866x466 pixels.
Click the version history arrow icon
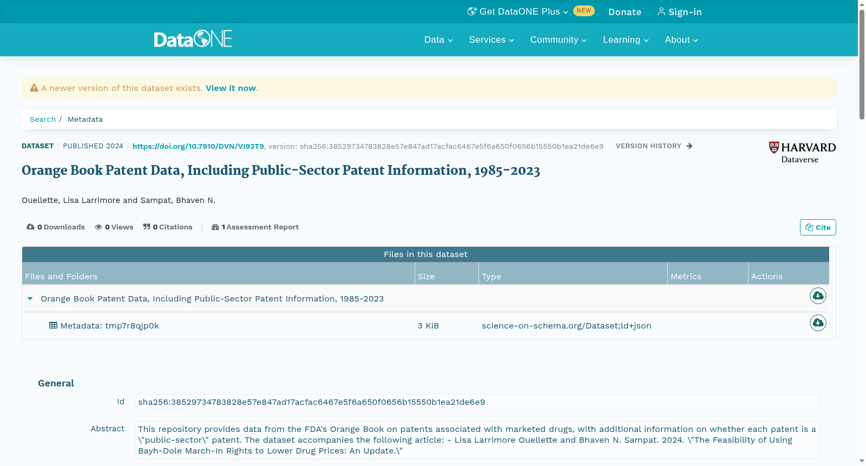[690, 146]
